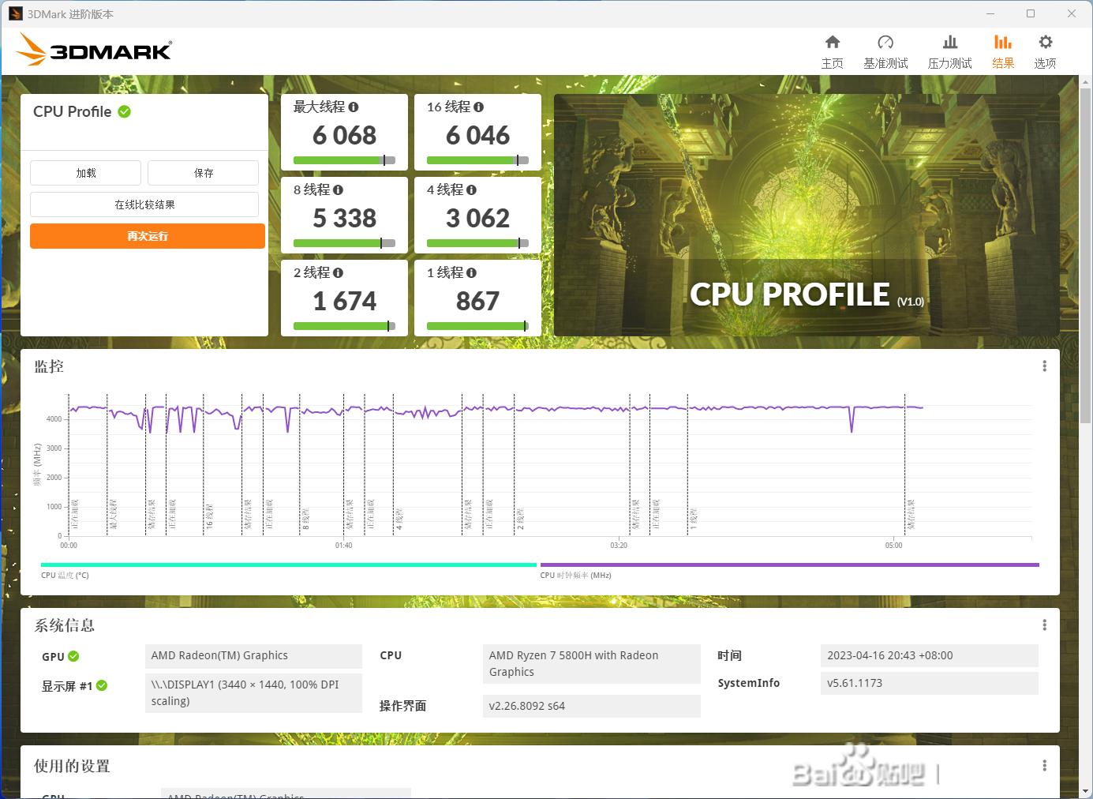
Task: Click the v5.61.1173 SystemInfo field
Action: point(929,684)
